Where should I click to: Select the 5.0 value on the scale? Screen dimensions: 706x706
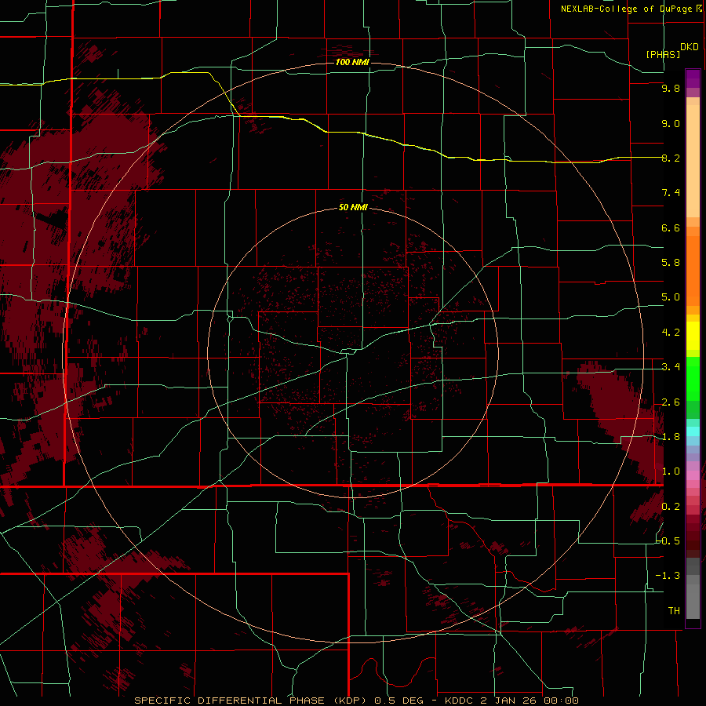tap(671, 297)
